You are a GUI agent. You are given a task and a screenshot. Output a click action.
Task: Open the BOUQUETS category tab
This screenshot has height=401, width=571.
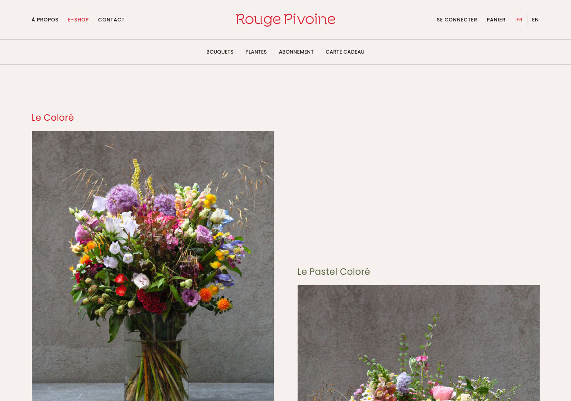[220, 52]
